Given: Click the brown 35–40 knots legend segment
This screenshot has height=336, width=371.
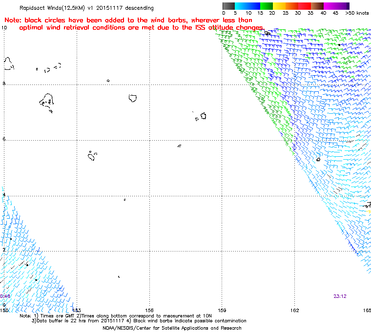Looking at the screenshot, I should pos(317,6).
